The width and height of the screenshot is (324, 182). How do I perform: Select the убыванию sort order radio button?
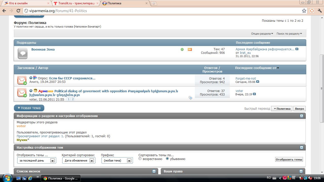click(167, 159)
